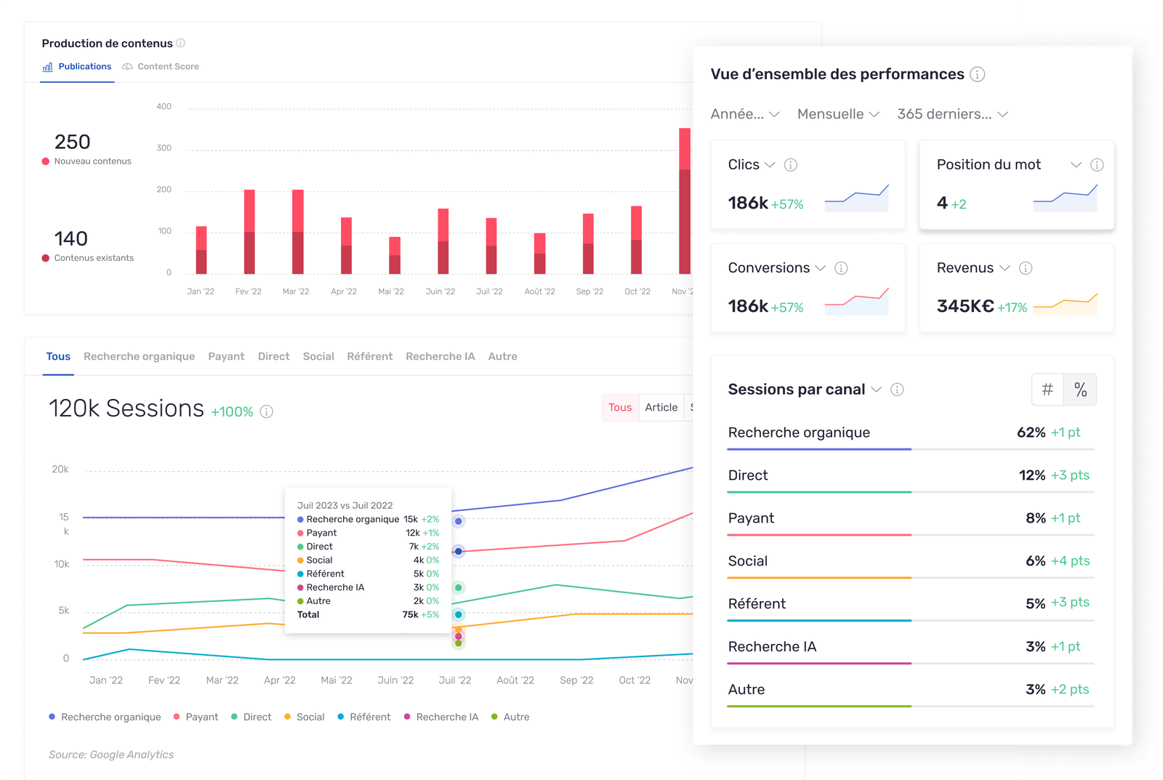Click the Oct '22 bar in publications chart

click(x=637, y=240)
